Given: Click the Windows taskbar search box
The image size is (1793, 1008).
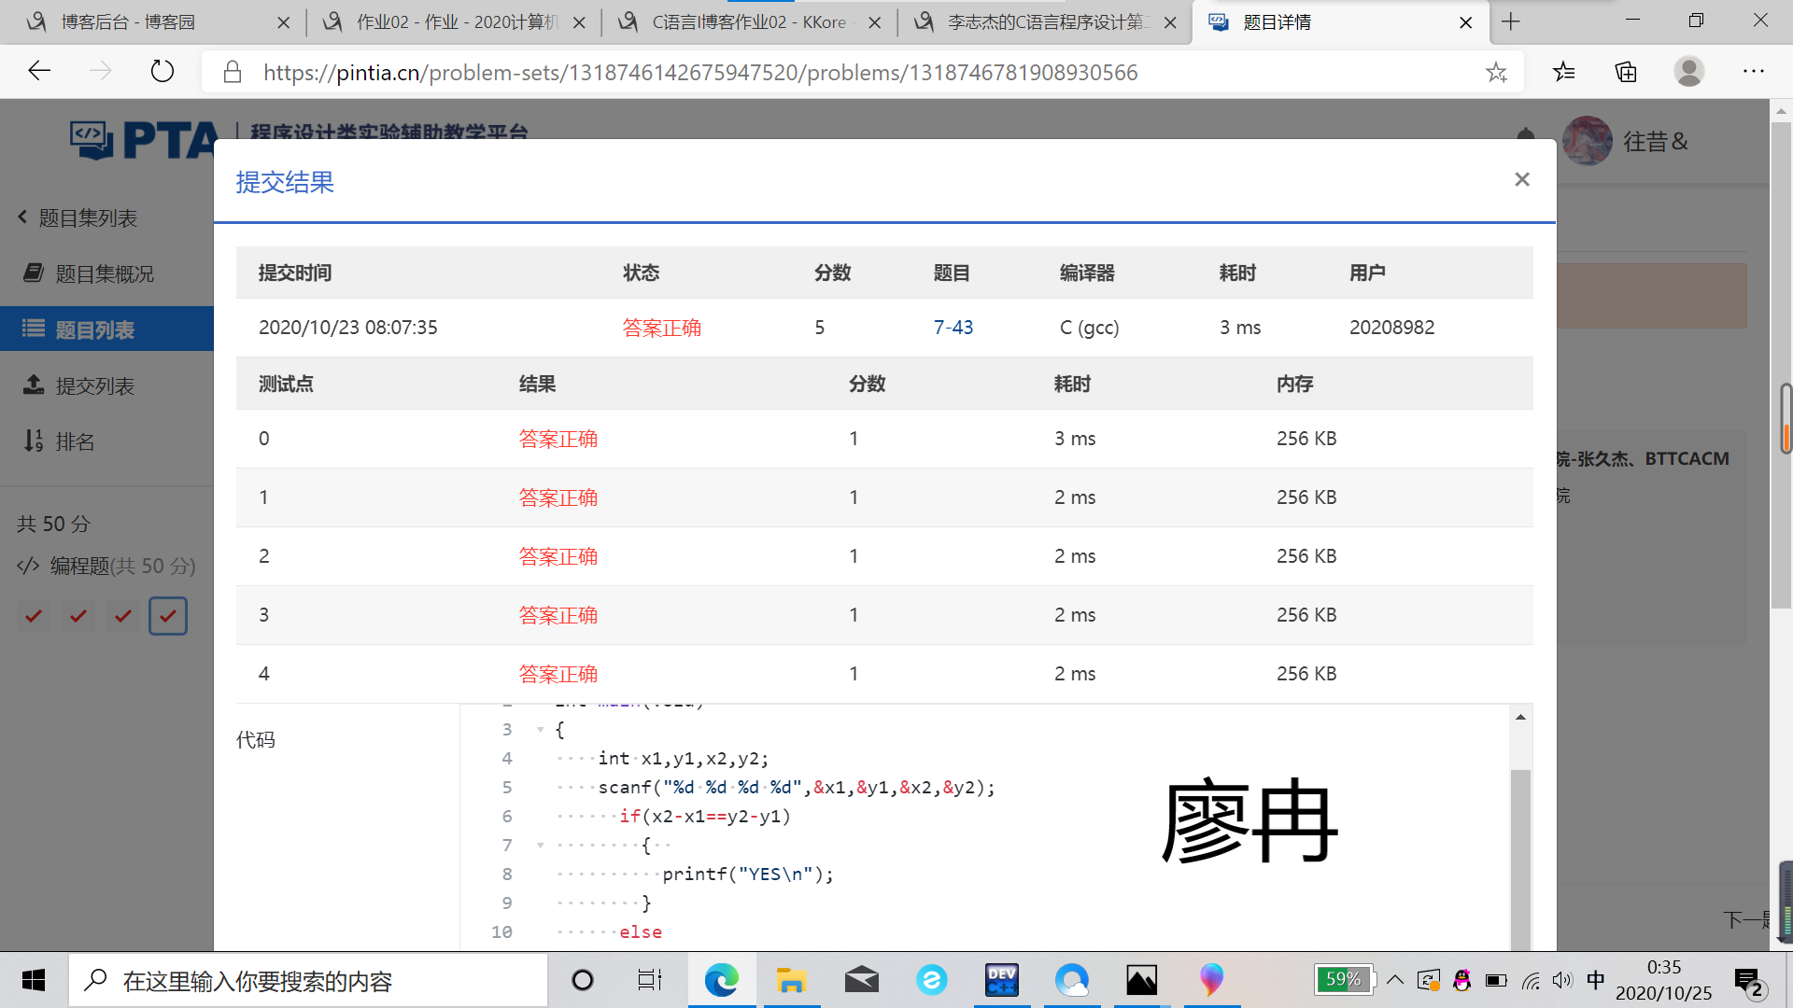Looking at the screenshot, I should pos(308,981).
